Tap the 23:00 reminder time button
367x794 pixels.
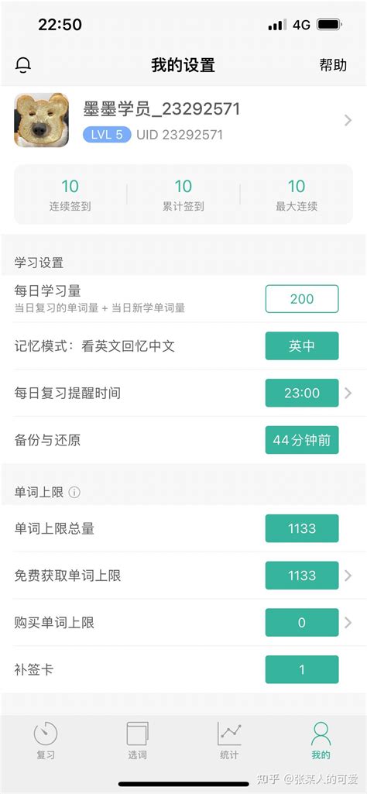point(302,393)
